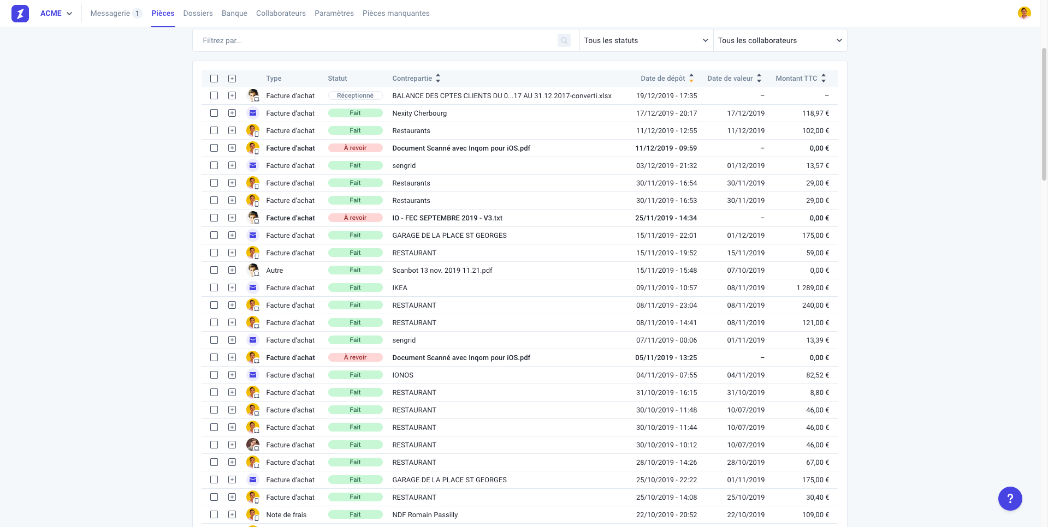Switch to Pièces manquantes tab
This screenshot has width=1048, height=527.
396,13
